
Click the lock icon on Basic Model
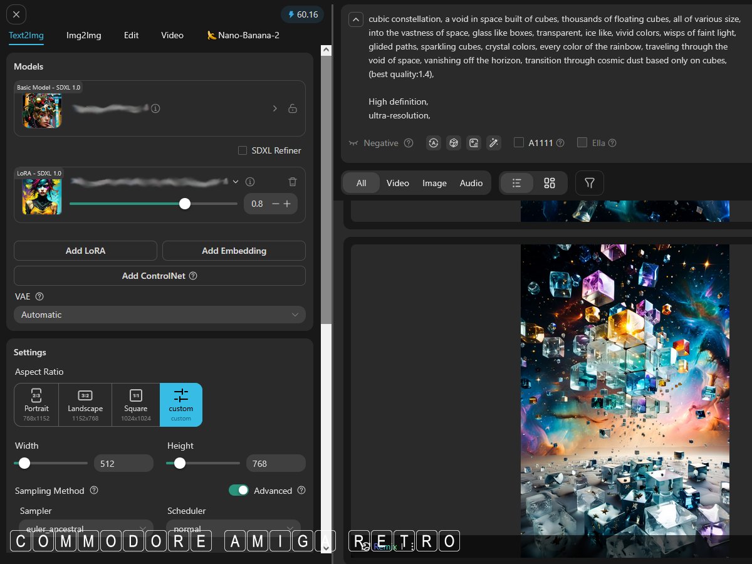[293, 108]
